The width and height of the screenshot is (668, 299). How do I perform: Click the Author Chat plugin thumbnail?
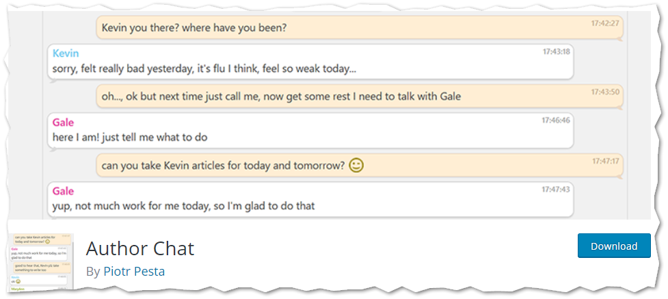pyautogui.click(x=41, y=261)
